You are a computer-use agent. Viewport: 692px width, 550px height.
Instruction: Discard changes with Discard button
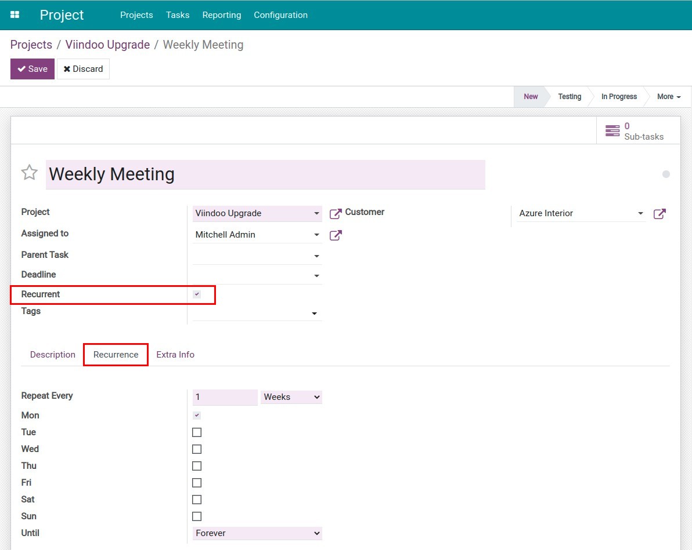point(83,69)
